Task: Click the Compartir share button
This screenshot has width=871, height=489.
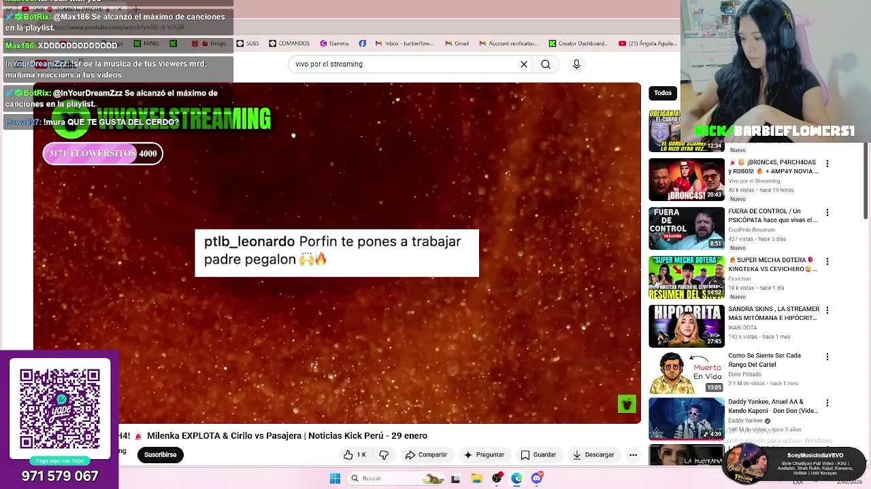Action: click(426, 455)
